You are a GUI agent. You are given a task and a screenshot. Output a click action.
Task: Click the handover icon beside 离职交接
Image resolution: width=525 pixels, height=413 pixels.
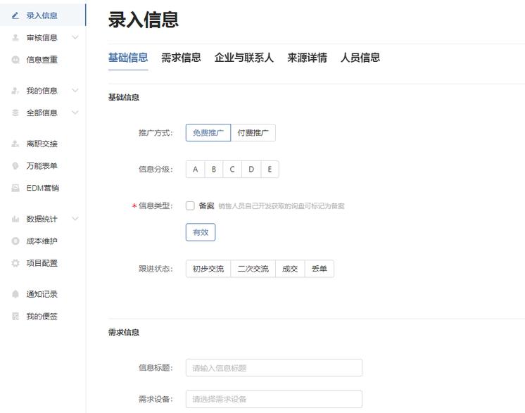point(15,144)
